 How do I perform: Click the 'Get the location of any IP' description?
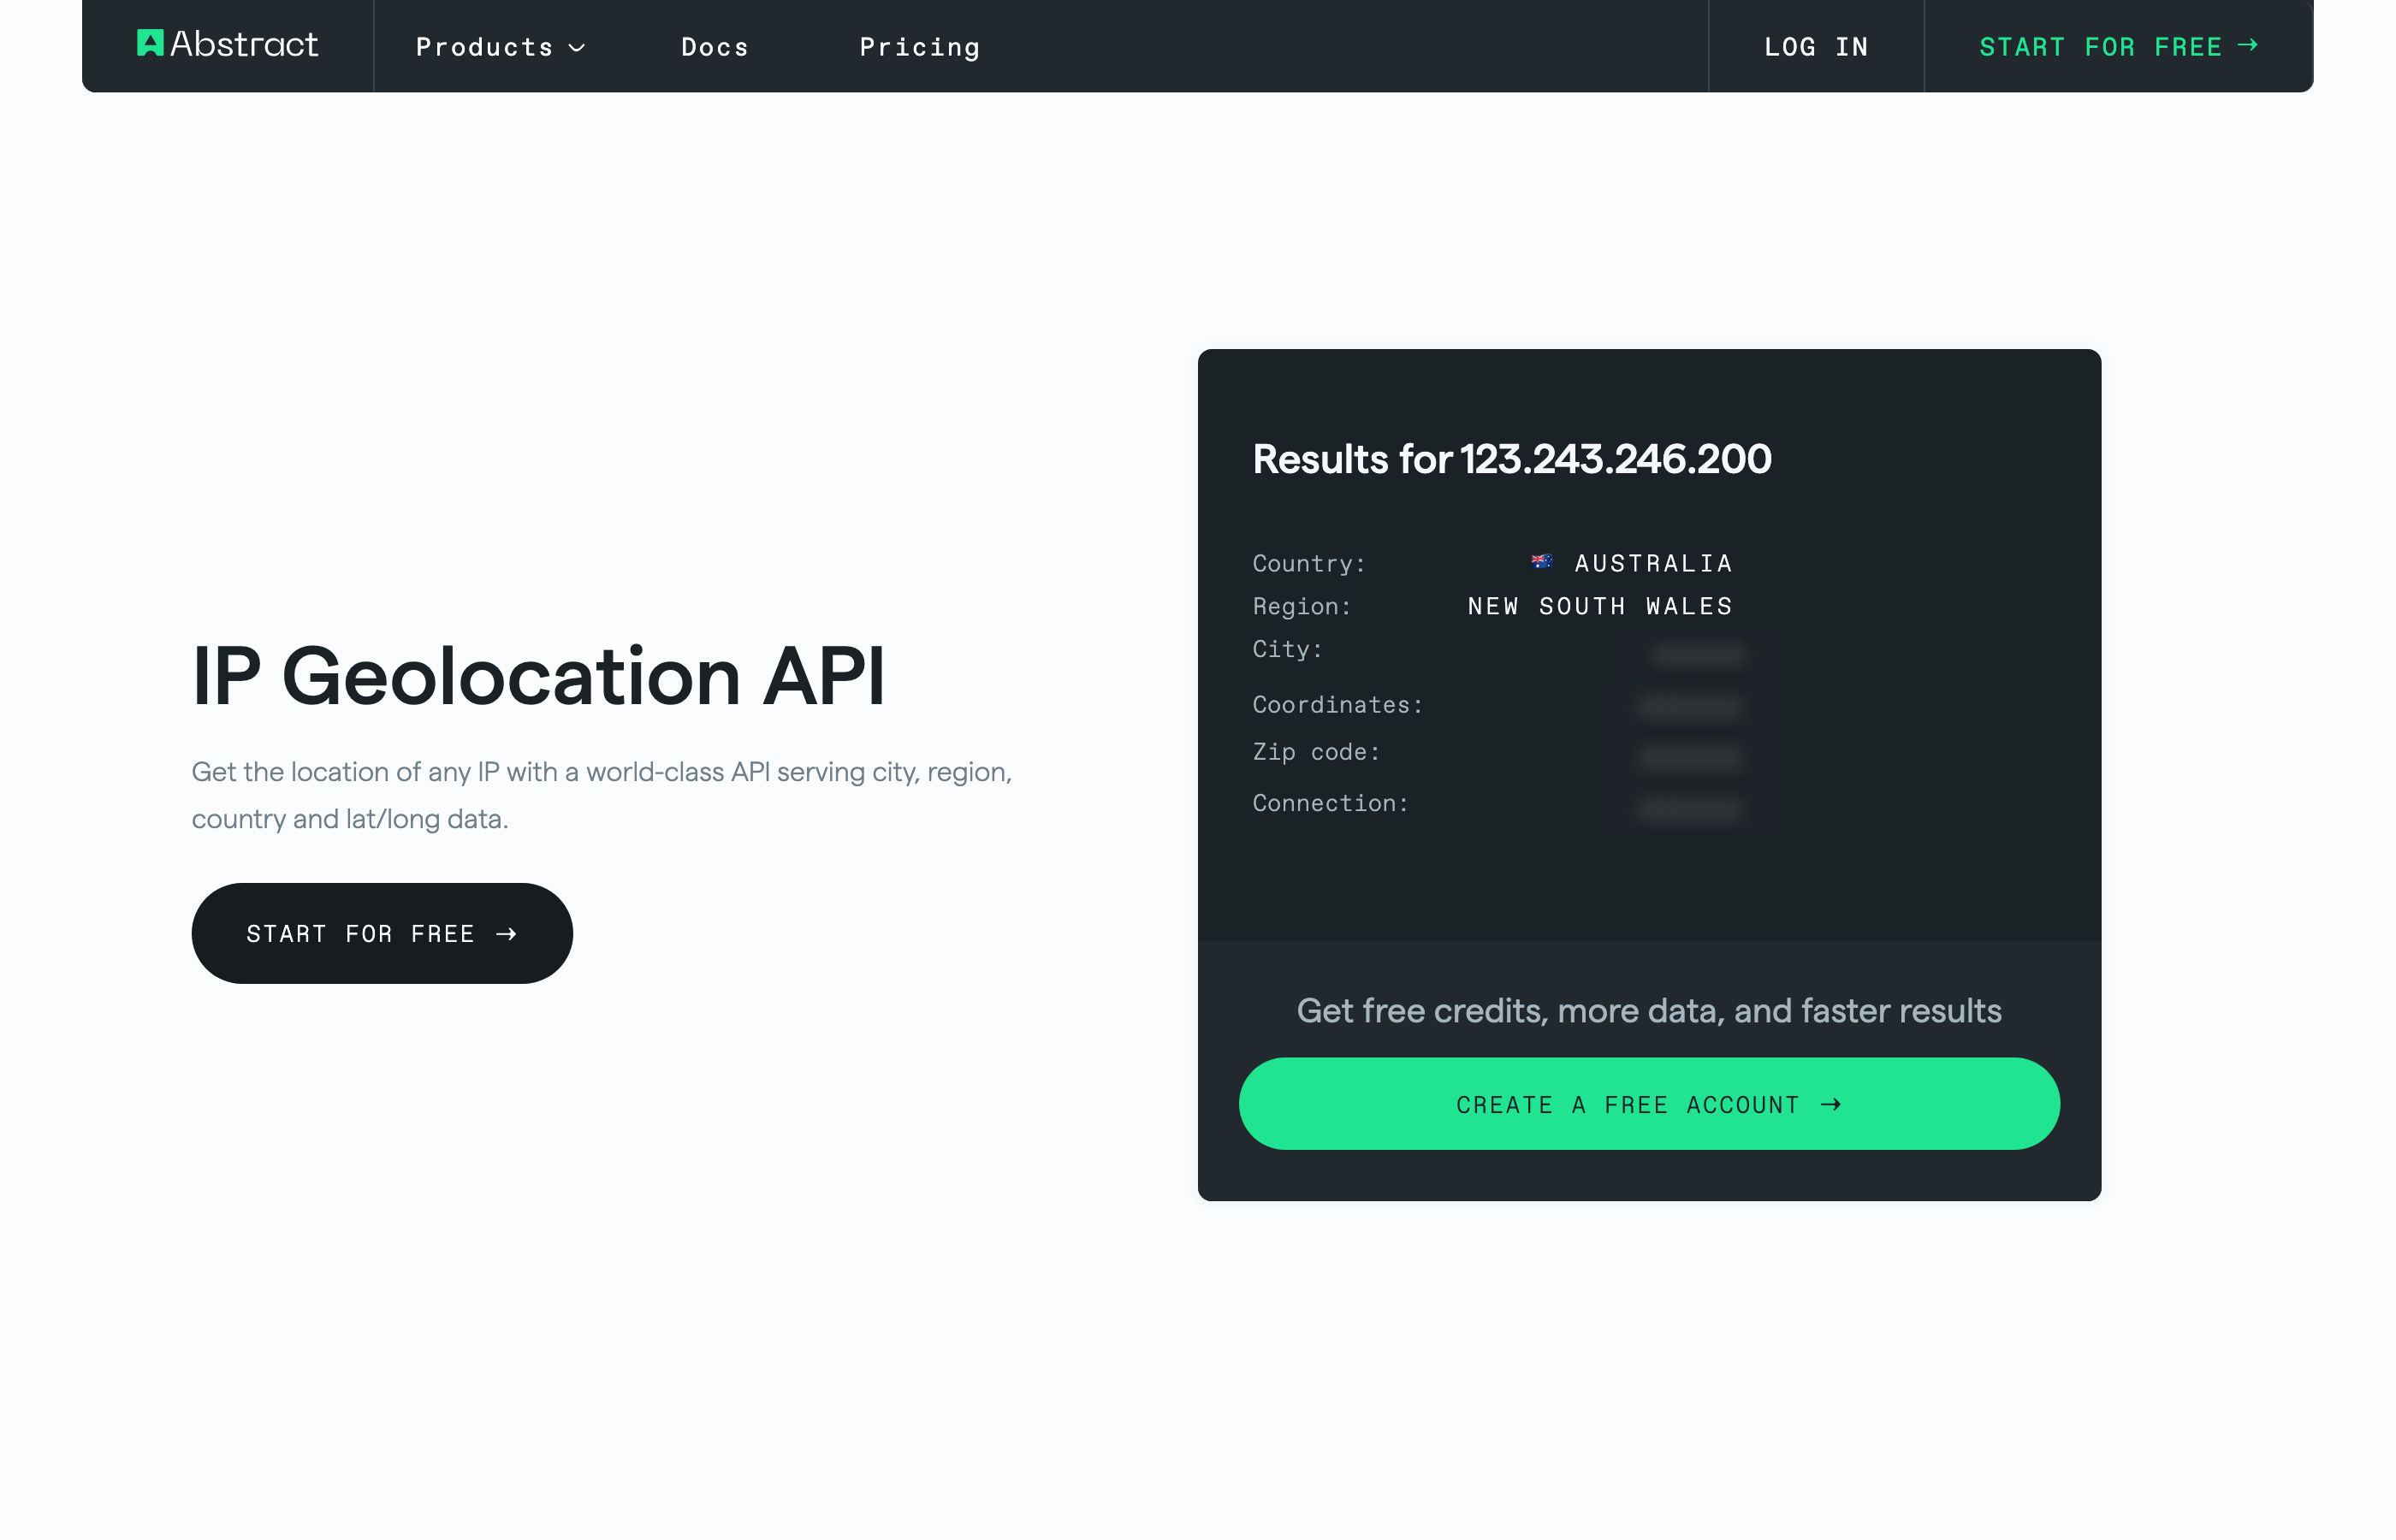(x=601, y=795)
